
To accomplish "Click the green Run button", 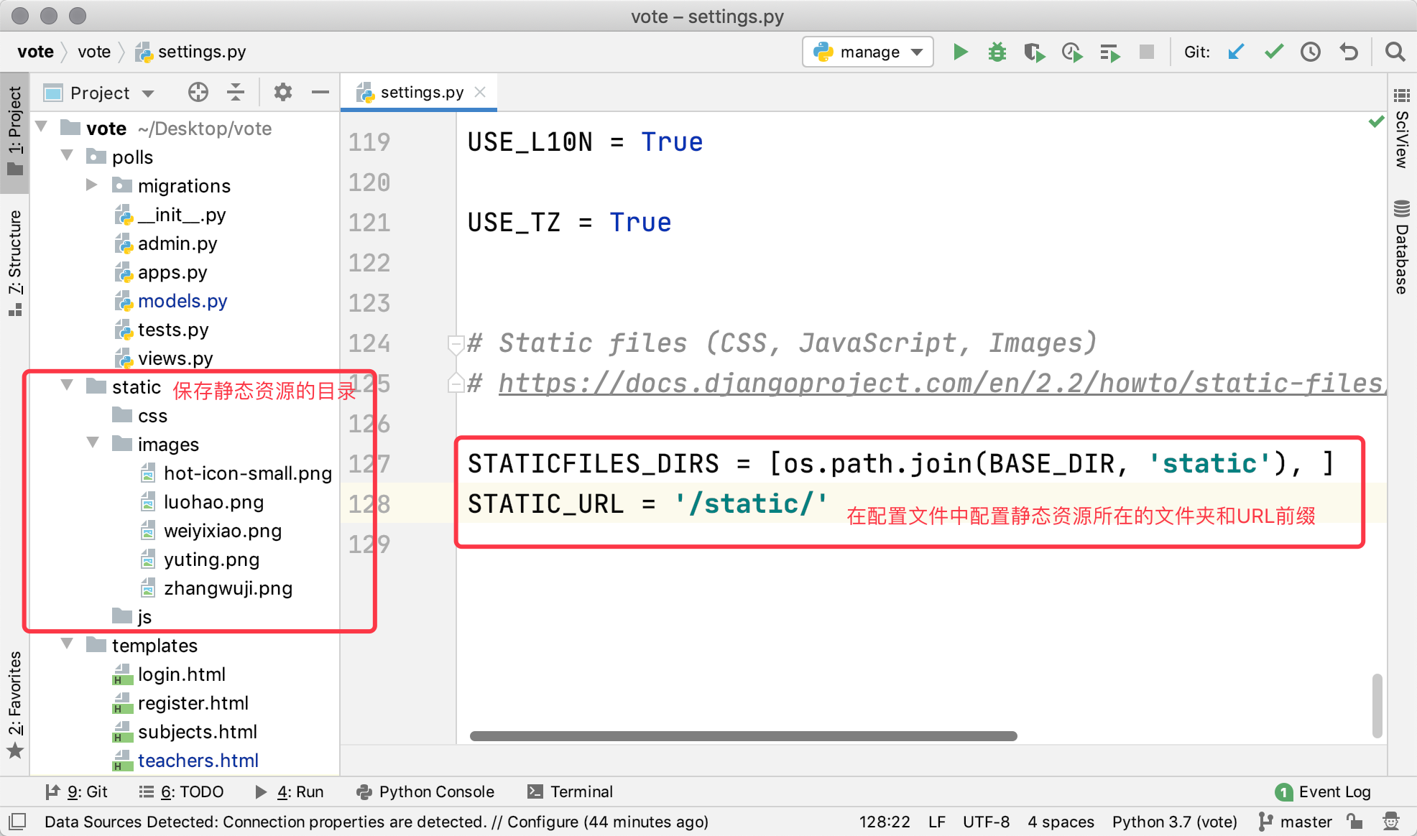I will [x=960, y=52].
